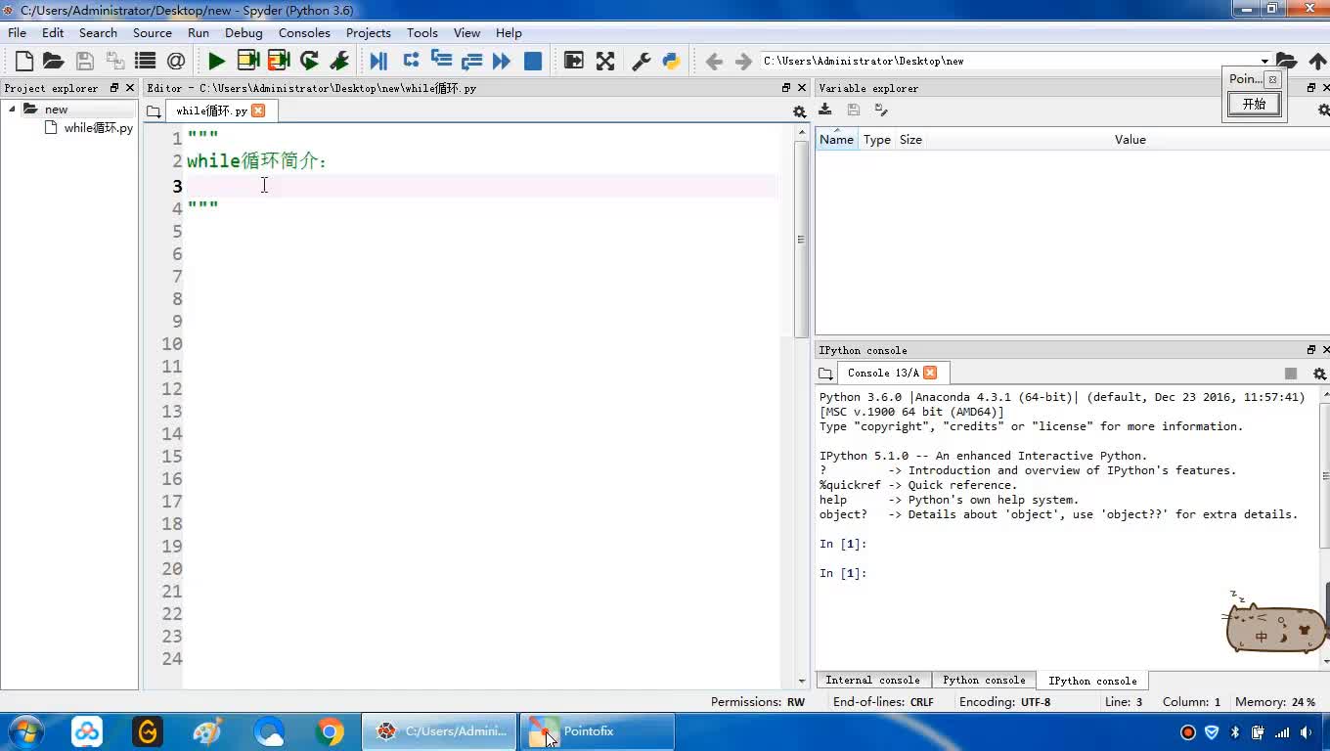The height and width of the screenshot is (751, 1330).
Task: Click the editor's vertical scrollbar
Action: point(801,240)
